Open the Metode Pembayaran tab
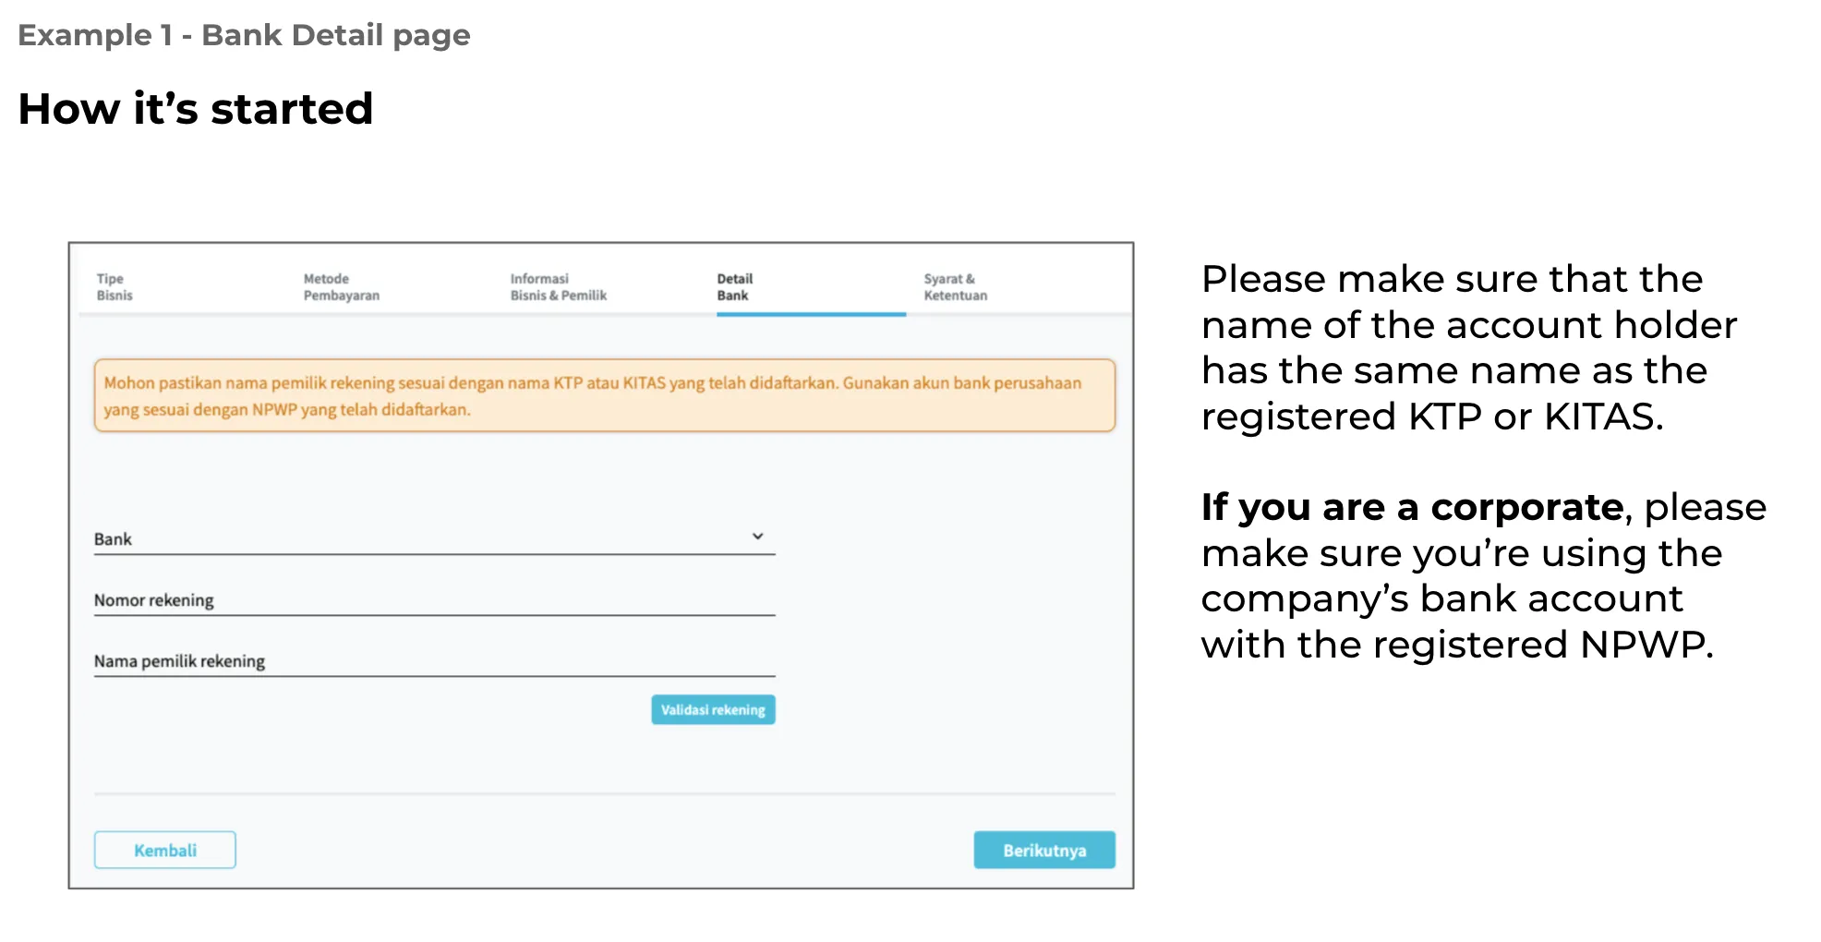Image resolution: width=1821 pixels, height=942 pixels. tap(341, 287)
